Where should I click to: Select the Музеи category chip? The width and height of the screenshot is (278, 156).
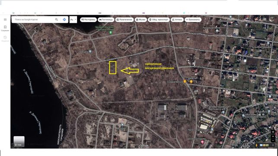[141, 20]
